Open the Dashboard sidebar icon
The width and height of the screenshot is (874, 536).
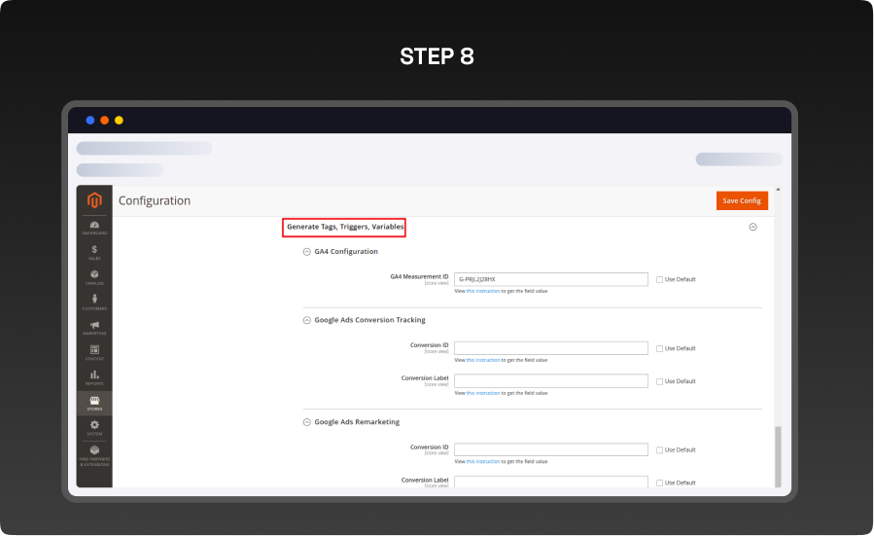click(94, 228)
